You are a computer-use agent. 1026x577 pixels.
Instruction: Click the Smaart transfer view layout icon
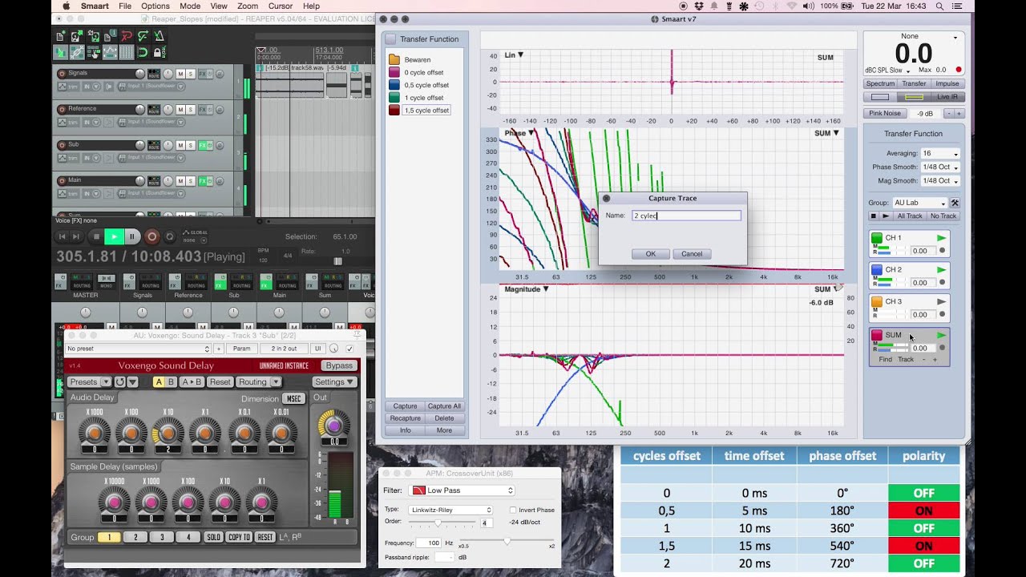coord(914,97)
